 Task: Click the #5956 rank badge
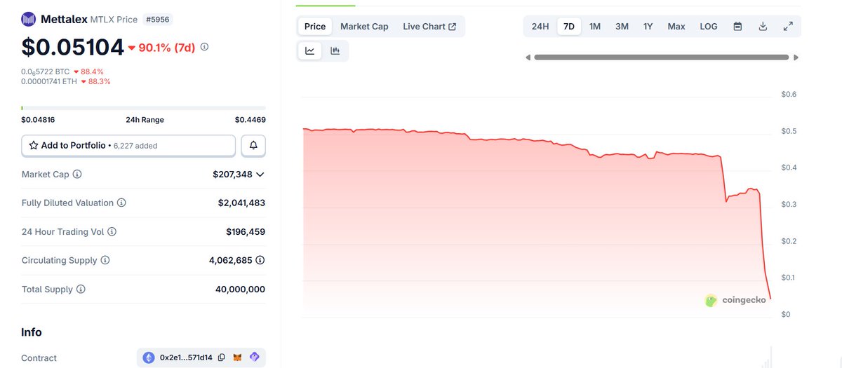(156, 20)
